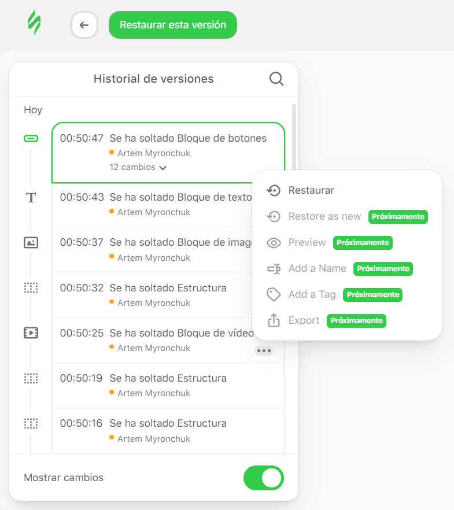Click Próximamente badge next to Export
Screen dimensions: 454x510
click(356, 321)
